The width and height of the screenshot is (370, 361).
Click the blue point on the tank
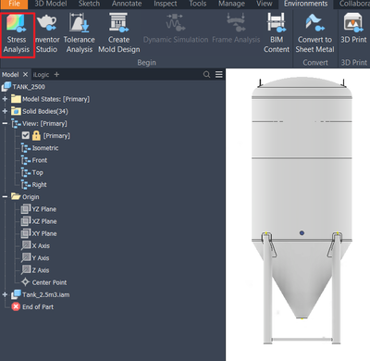point(302,233)
